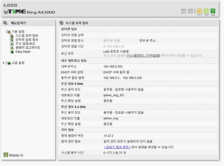Click the 다시 (refresh) icon
The image size is (224, 166).
199,11
